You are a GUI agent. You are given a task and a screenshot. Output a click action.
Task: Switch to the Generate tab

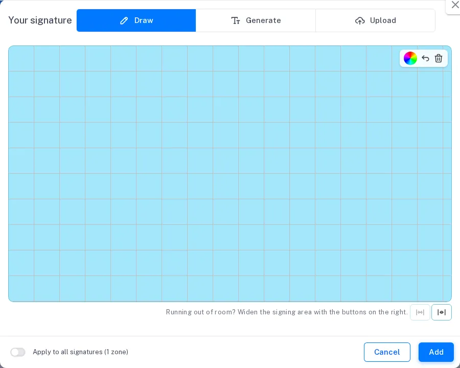click(256, 20)
